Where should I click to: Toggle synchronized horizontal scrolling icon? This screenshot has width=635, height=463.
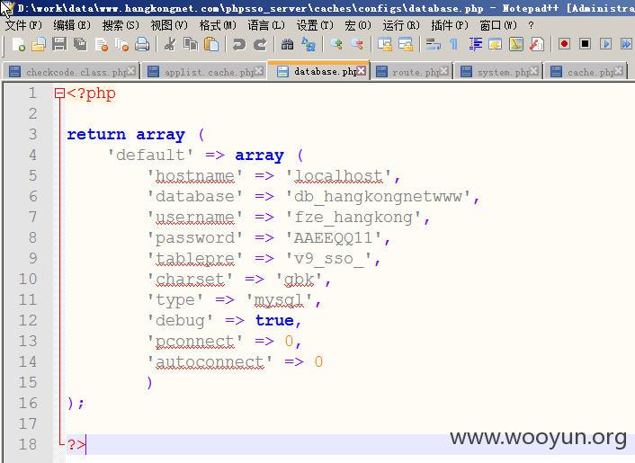pyautogui.click(x=406, y=44)
